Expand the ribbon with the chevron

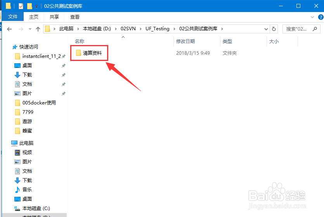[312, 17]
